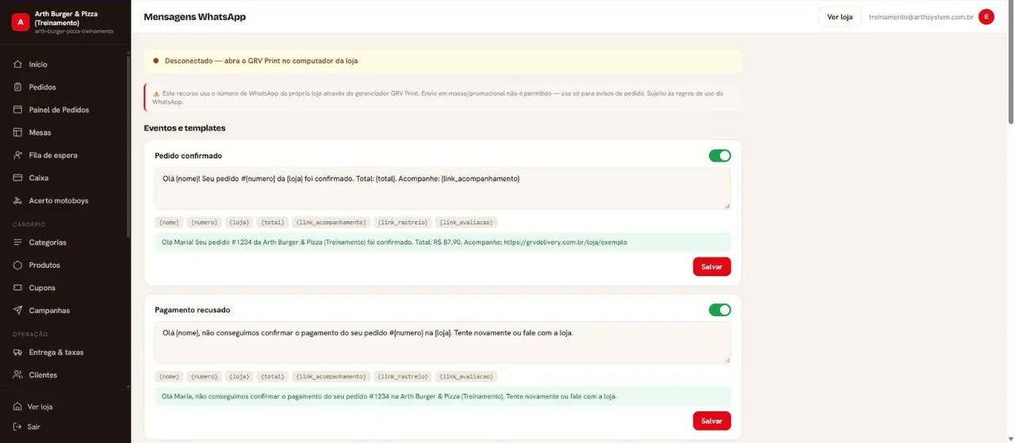Insert {loja} tag in Pagamento recusado
The height and width of the screenshot is (443, 1015).
point(239,376)
